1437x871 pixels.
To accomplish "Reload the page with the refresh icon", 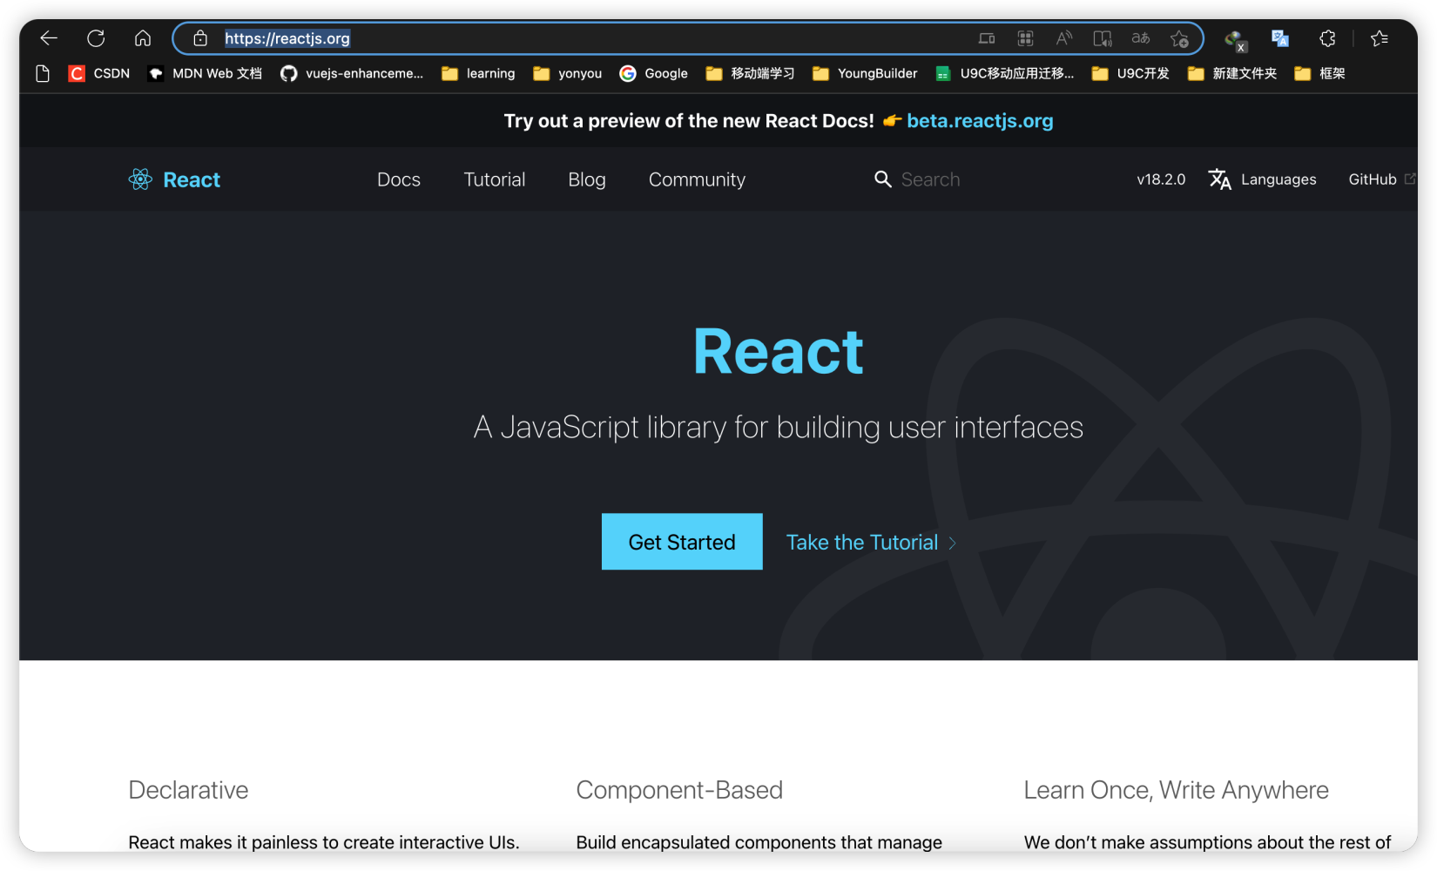I will click(x=96, y=38).
